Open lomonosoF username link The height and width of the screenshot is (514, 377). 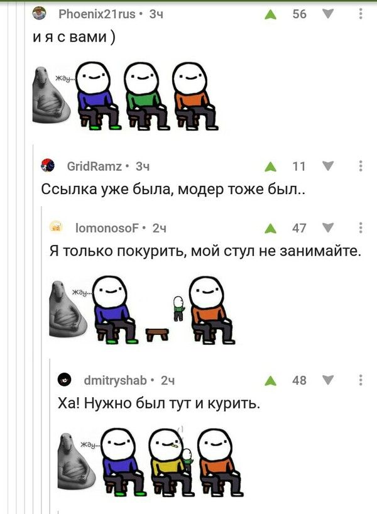pyautogui.click(x=107, y=228)
